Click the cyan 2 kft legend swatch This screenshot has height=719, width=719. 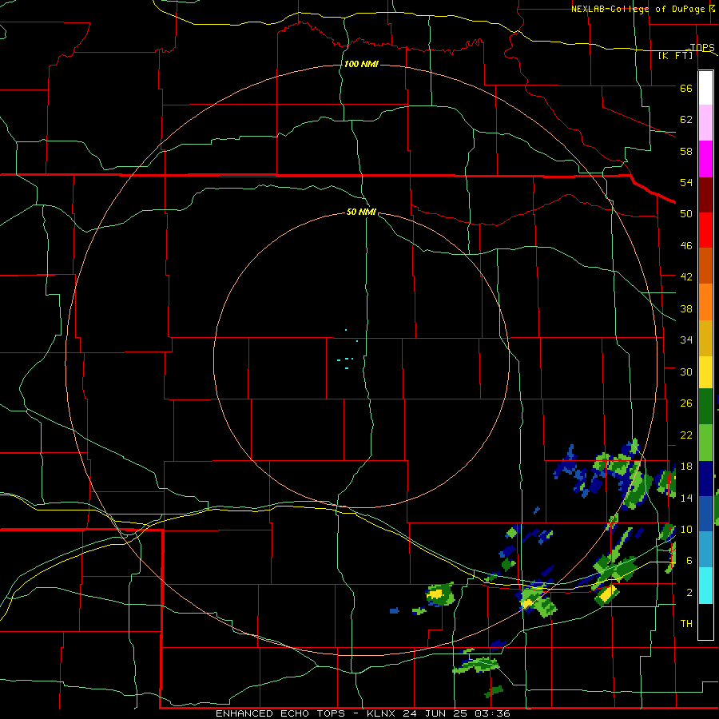[705, 586]
